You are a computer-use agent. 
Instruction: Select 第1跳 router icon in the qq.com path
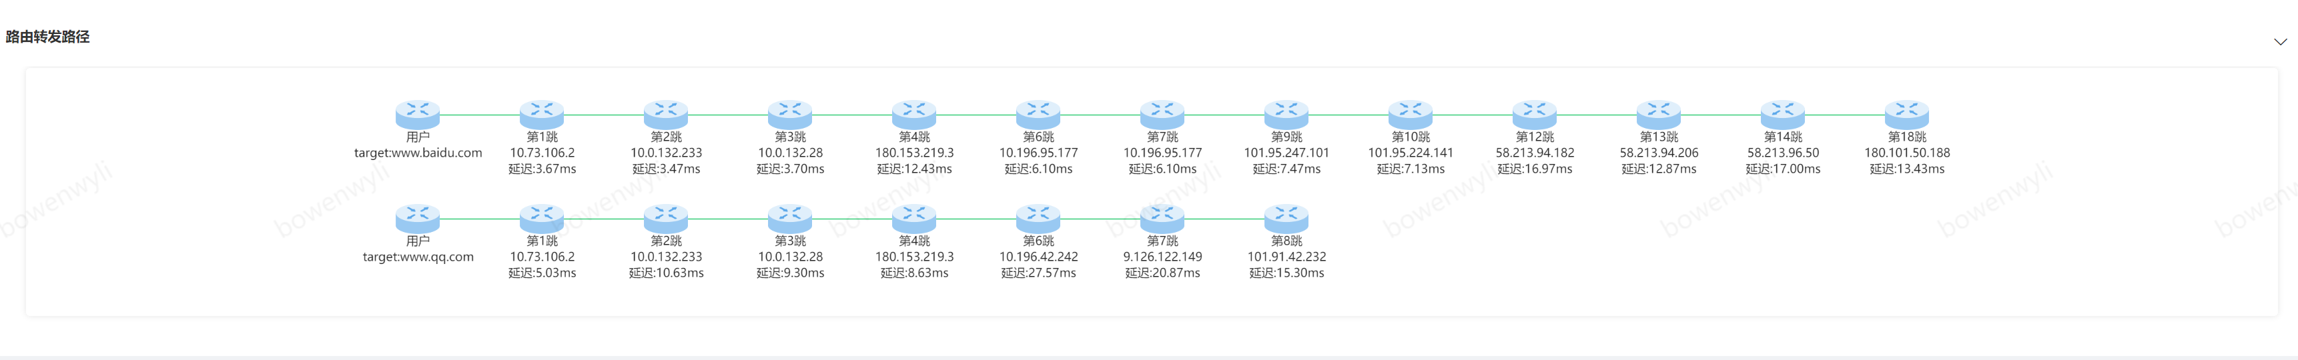point(542,218)
